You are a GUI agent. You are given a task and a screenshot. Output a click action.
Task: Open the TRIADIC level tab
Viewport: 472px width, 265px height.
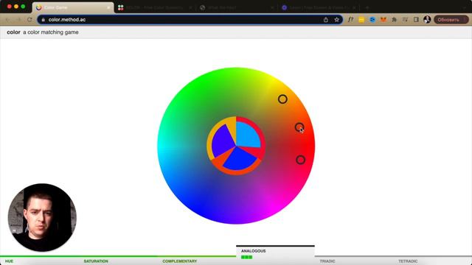[x=327, y=261]
